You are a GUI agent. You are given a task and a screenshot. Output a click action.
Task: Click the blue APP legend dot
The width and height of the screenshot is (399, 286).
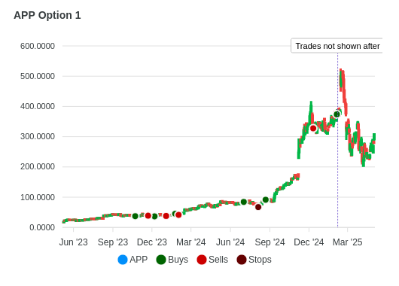[x=123, y=260]
